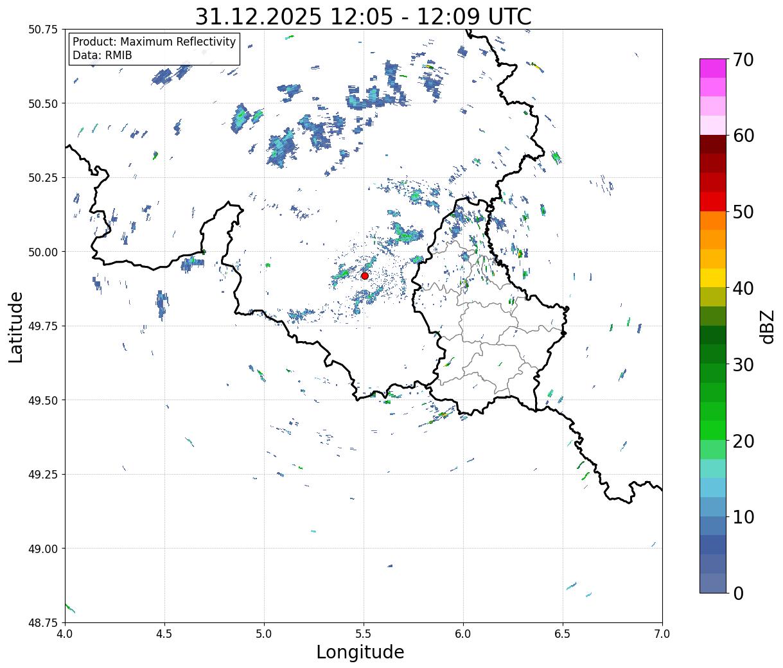Click the y-axis tick label 48.75

43,622
